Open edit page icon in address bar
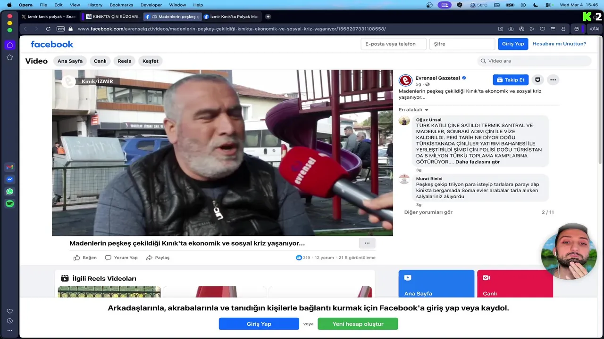This screenshot has height=339, width=604. 501,29
